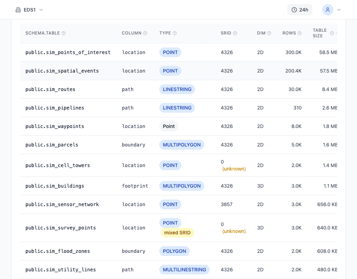
Task: Click the SRID header help icon
Action: click(235, 33)
